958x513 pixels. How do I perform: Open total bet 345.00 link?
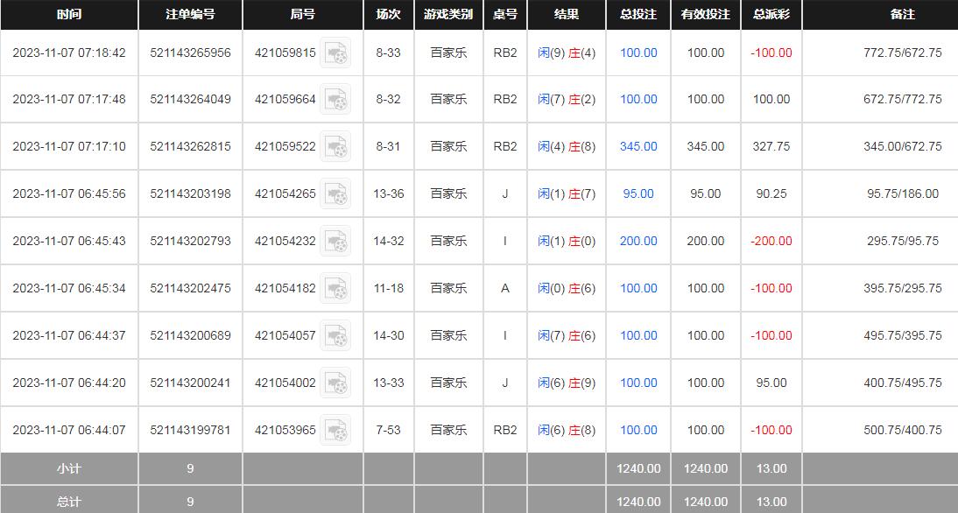click(x=638, y=146)
